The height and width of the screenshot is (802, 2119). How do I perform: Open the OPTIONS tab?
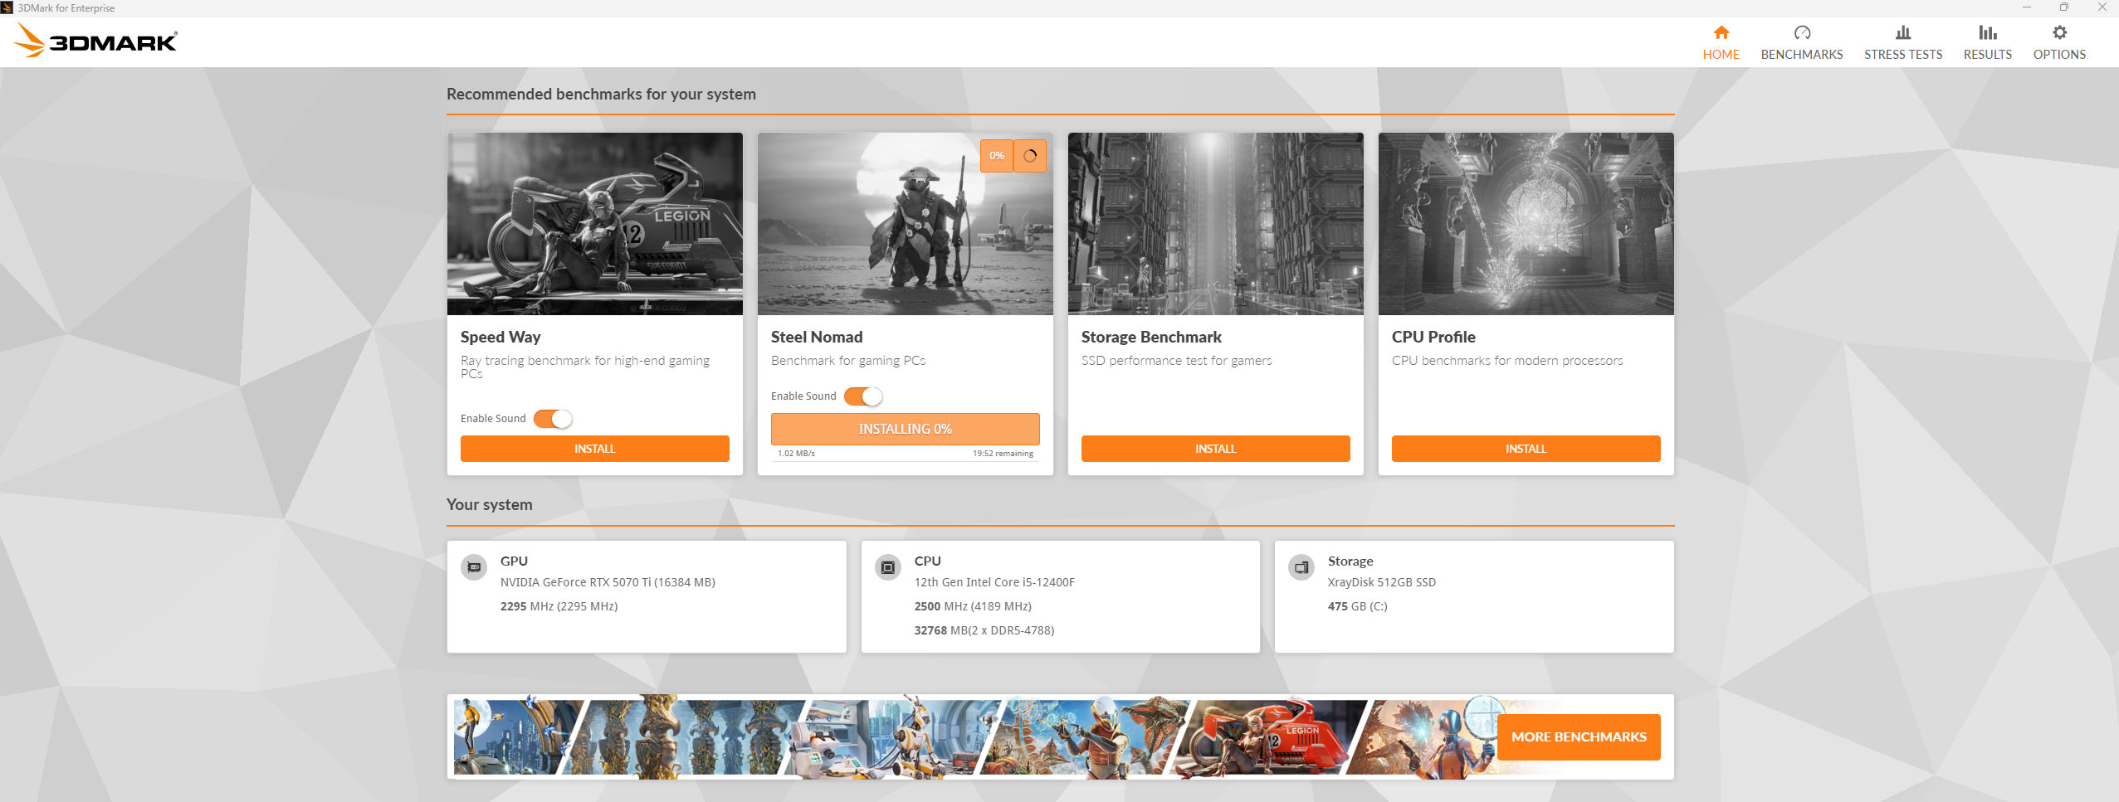point(2059,55)
